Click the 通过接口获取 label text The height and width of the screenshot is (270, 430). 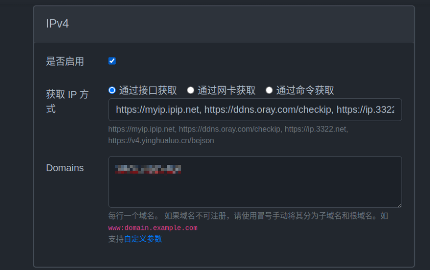coord(148,91)
